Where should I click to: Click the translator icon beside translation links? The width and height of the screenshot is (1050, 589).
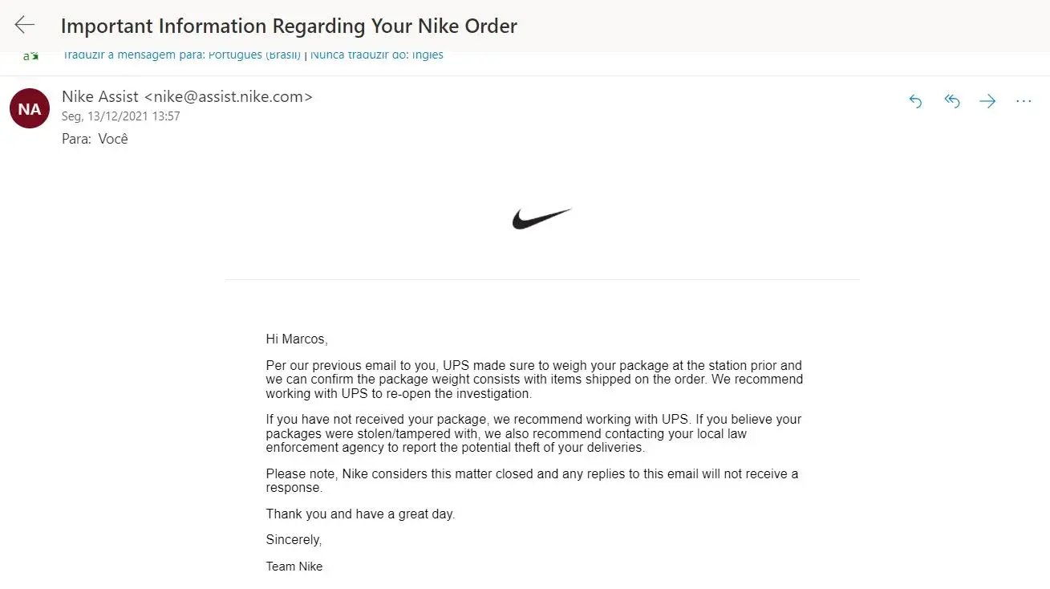pyautogui.click(x=30, y=55)
